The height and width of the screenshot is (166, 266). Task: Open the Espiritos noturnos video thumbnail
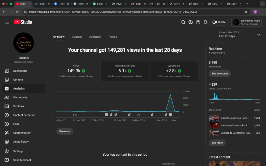[x=214, y=118]
